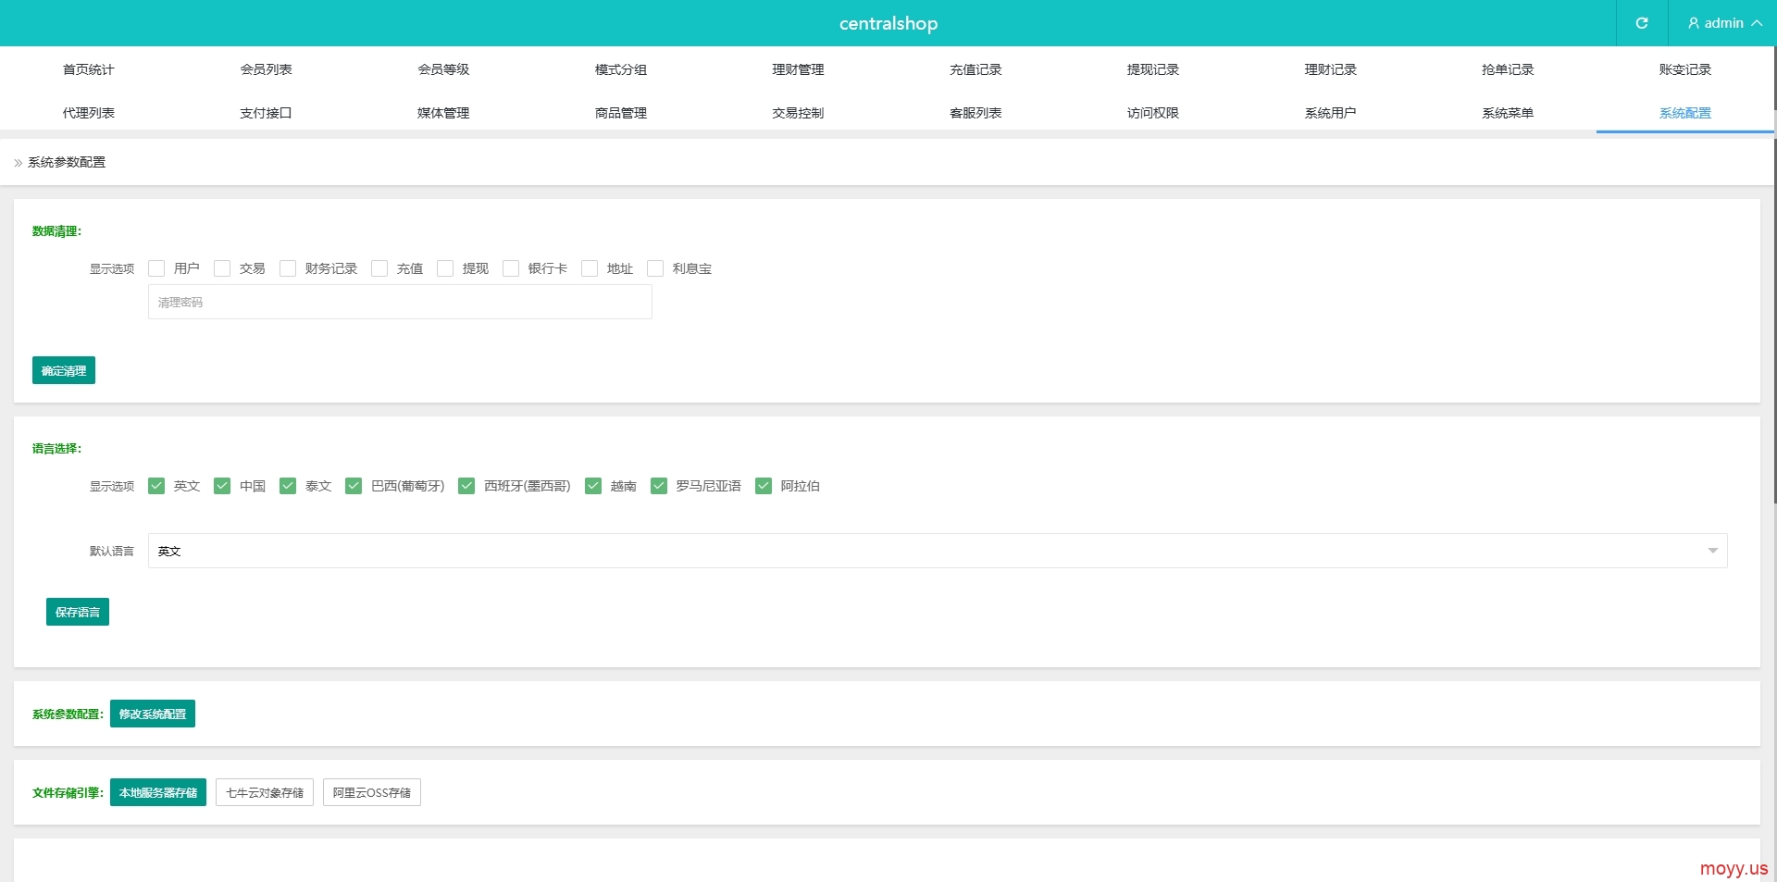Uncheck the 英文 language checkbox
This screenshot has width=1777, height=882.
click(x=156, y=486)
